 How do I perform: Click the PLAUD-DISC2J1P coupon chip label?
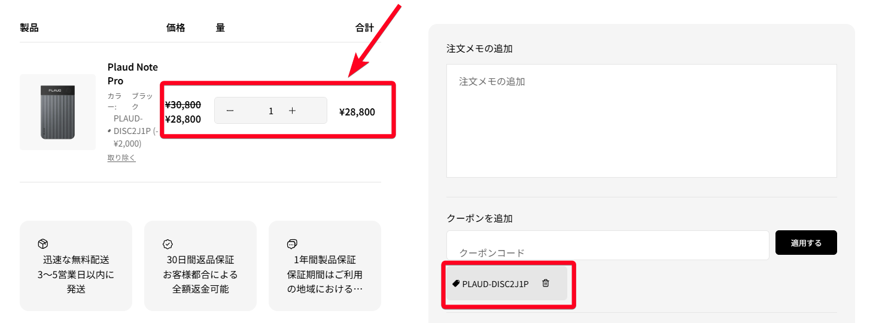pyautogui.click(x=495, y=284)
